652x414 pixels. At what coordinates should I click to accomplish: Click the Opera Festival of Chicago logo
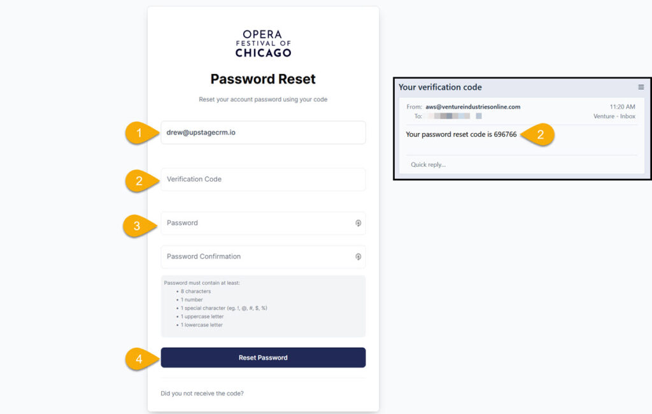[x=263, y=43]
